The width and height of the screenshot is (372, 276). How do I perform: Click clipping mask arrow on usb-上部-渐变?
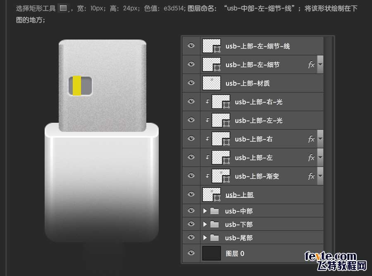tap(207, 176)
